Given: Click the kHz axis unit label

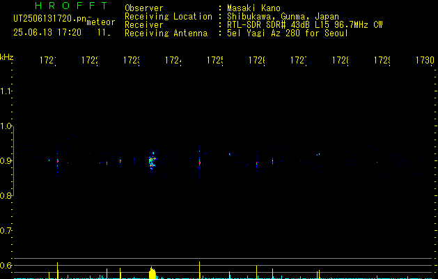Looking at the screenshot, I should (x=6, y=57).
